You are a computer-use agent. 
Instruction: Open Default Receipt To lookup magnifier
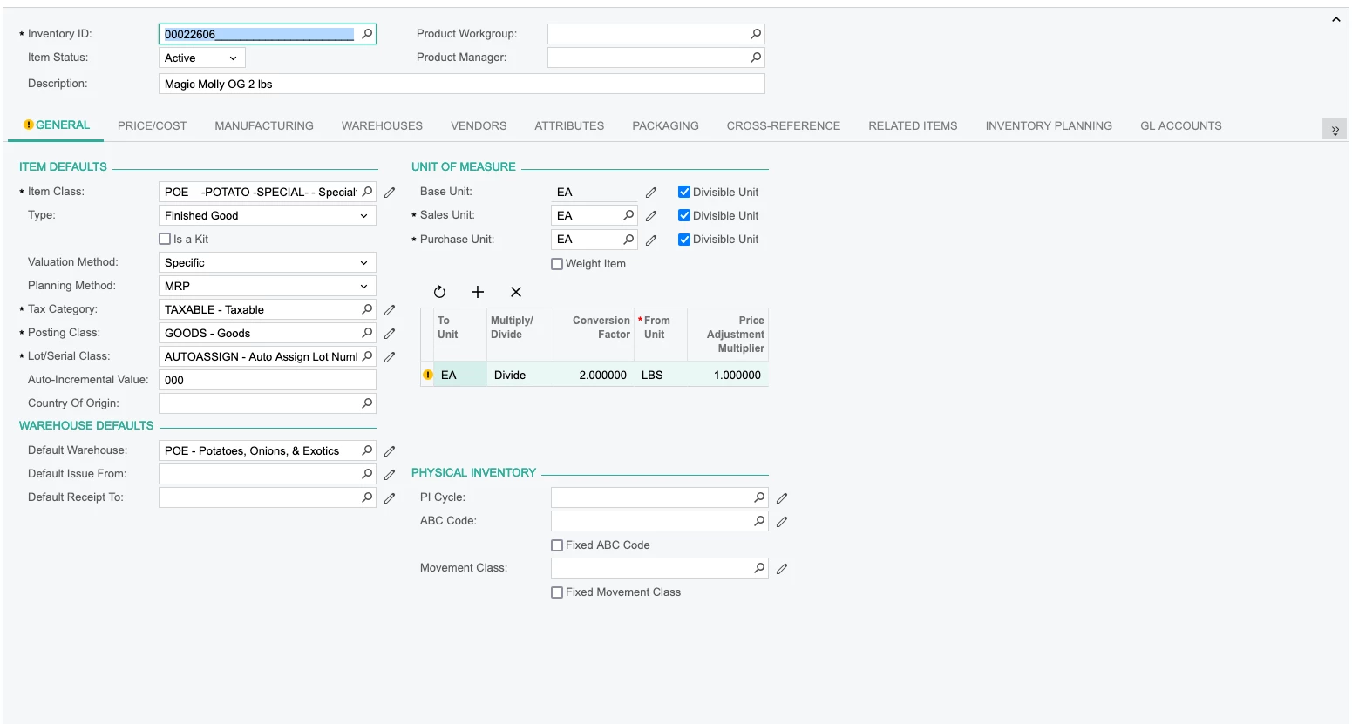pyautogui.click(x=367, y=497)
